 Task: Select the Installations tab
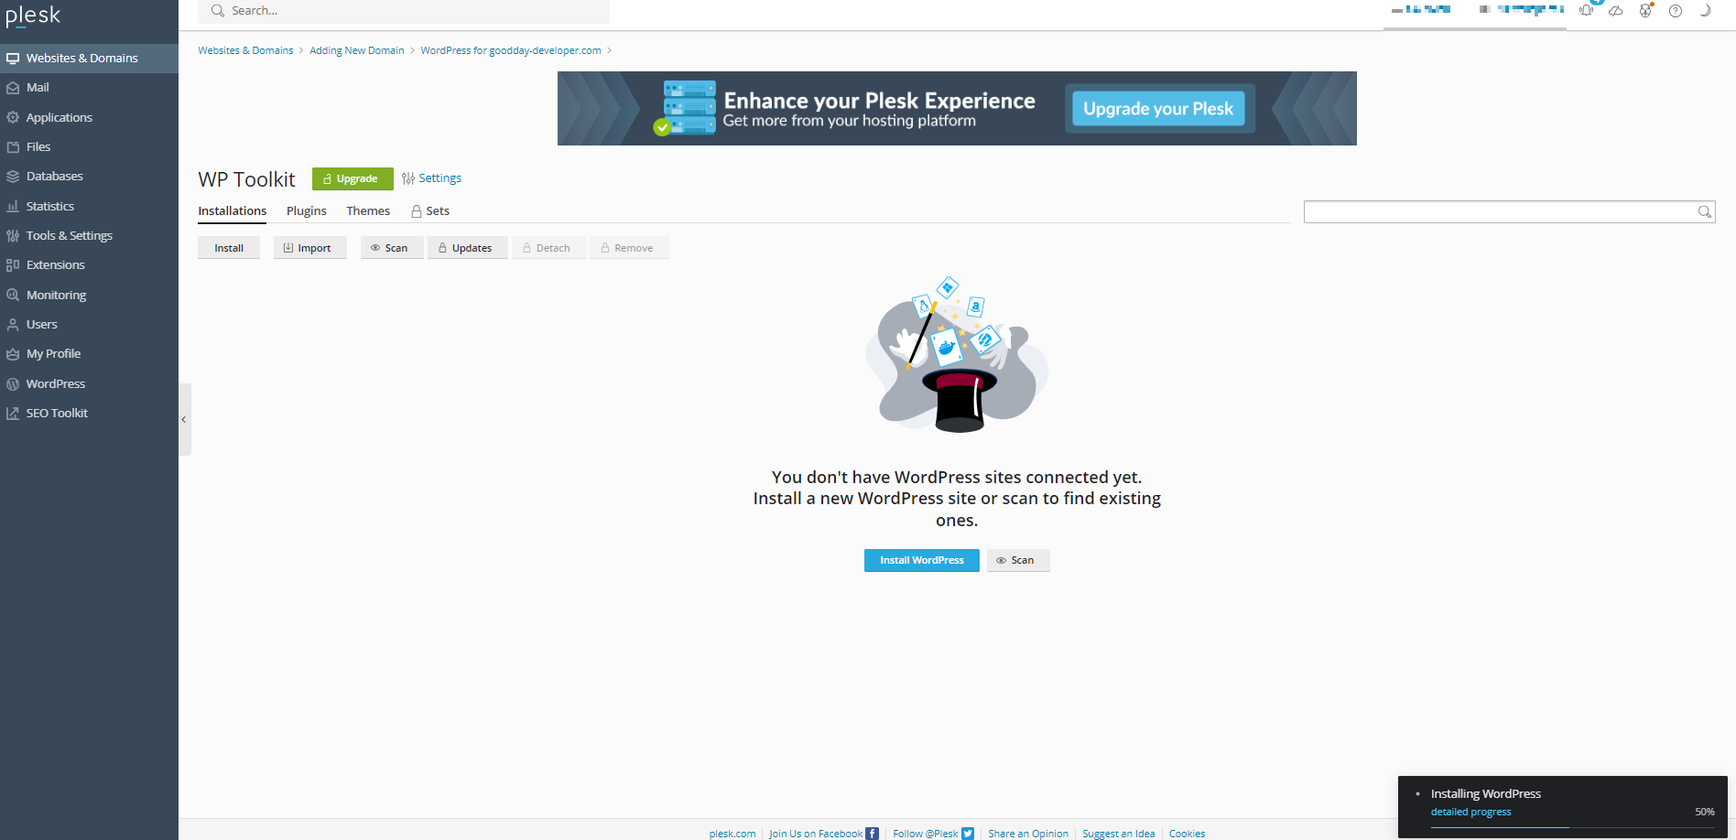(x=233, y=211)
